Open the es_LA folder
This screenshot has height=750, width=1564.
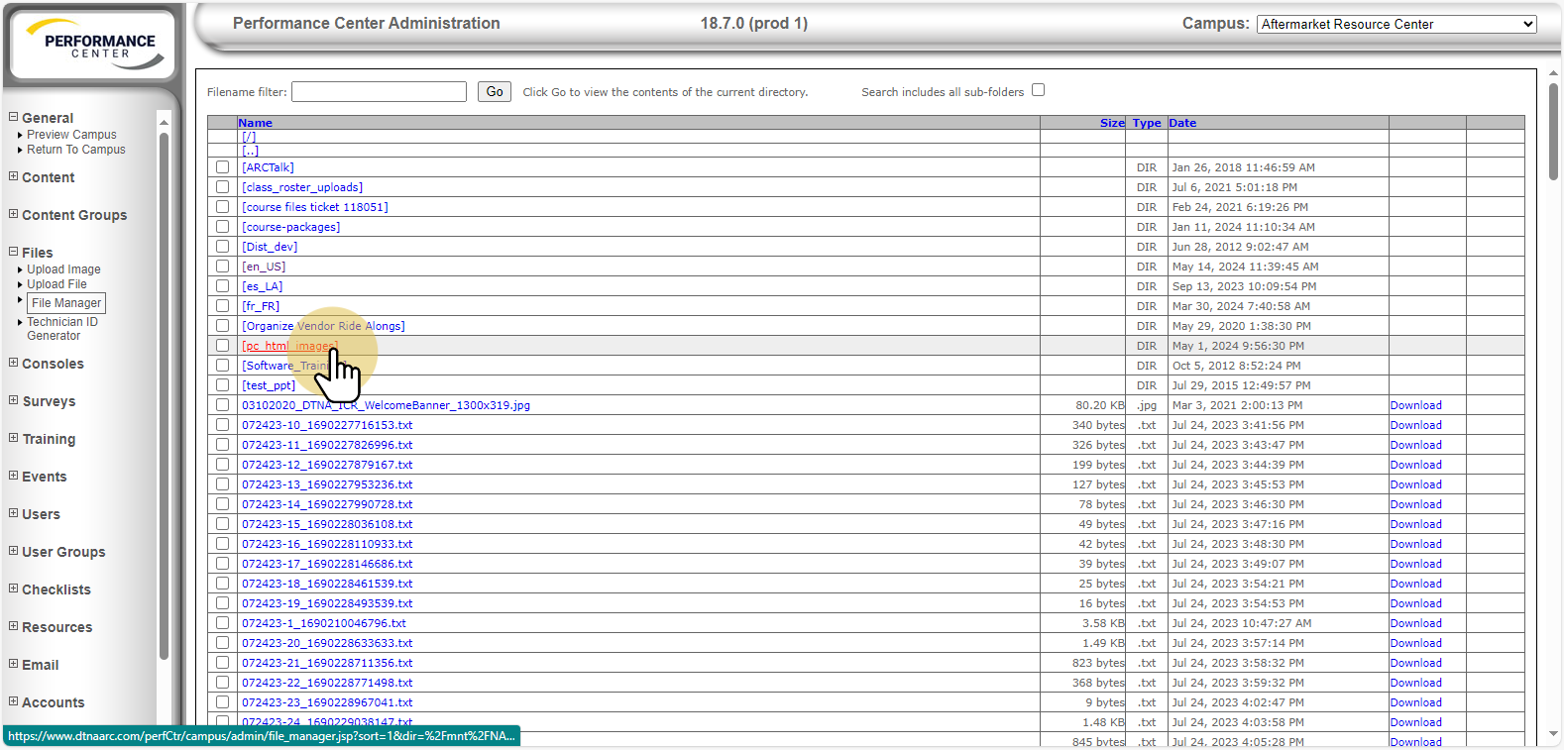pyautogui.click(x=262, y=286)
